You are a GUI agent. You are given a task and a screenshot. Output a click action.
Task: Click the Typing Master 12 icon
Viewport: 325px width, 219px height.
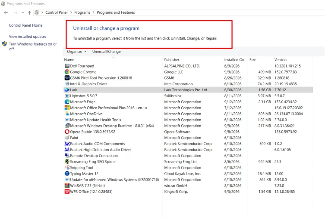pos(67,174)
